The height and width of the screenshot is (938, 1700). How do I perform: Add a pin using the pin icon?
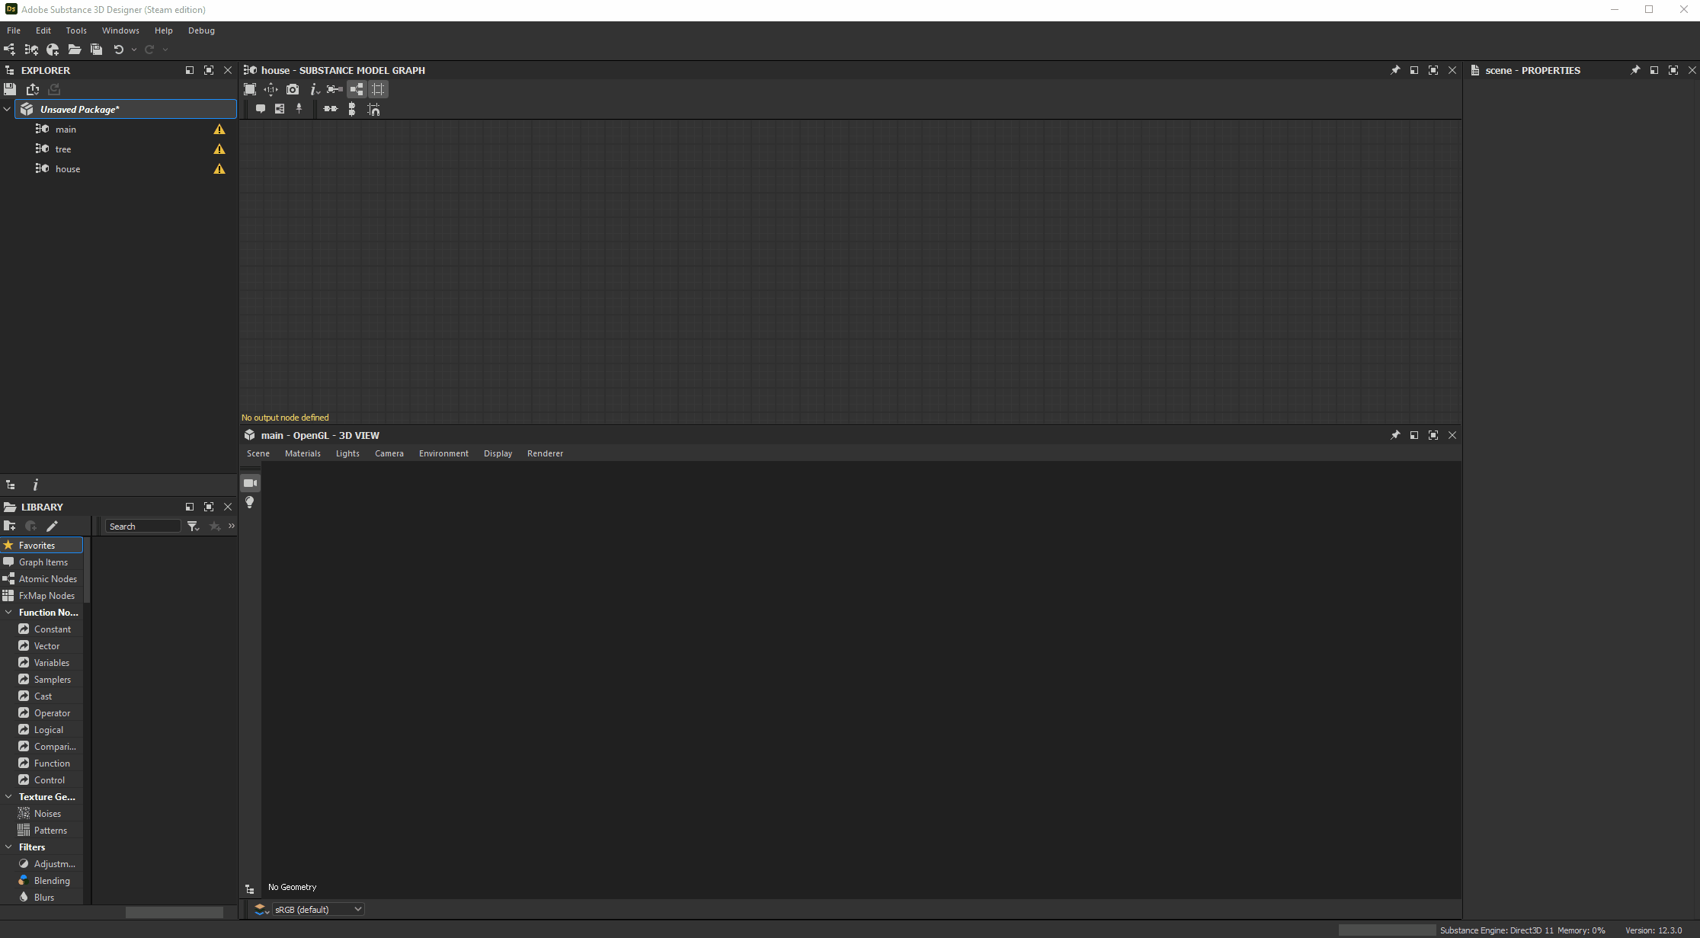point(299,109)
